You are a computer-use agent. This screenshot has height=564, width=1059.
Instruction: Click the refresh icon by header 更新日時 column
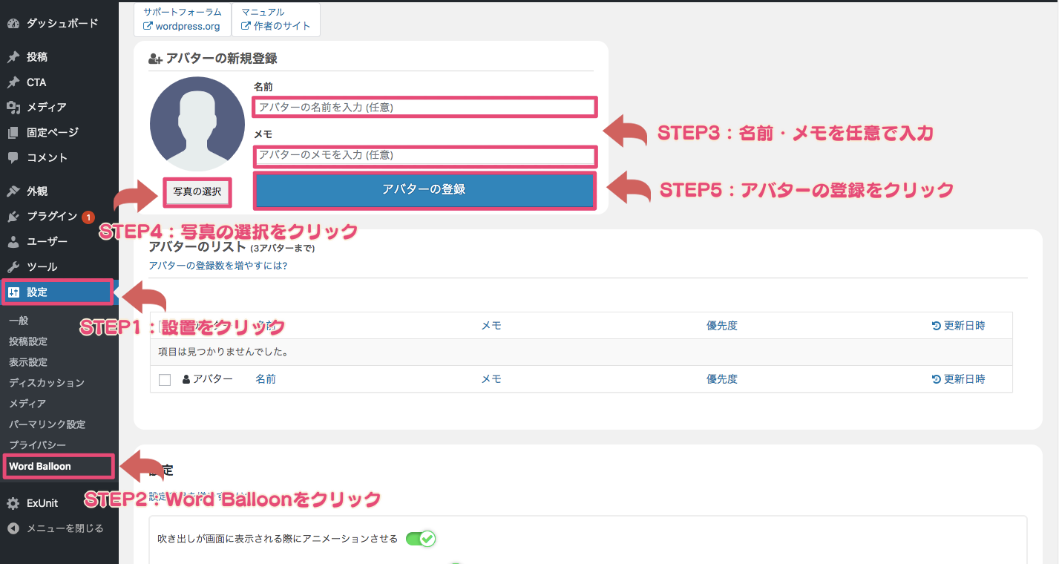click(x=937, y=326)
